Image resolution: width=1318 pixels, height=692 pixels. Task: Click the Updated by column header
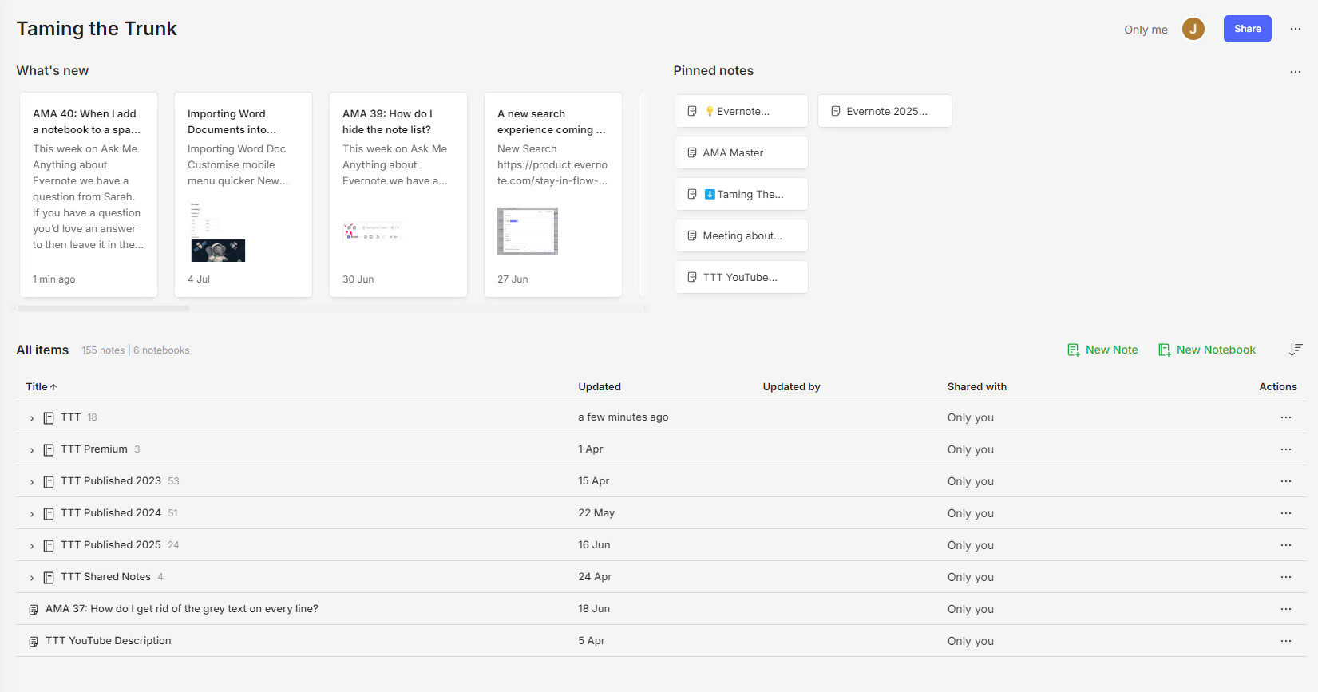pos(791,386)
